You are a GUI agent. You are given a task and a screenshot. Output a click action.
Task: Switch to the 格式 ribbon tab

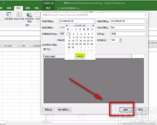(48, 8)
